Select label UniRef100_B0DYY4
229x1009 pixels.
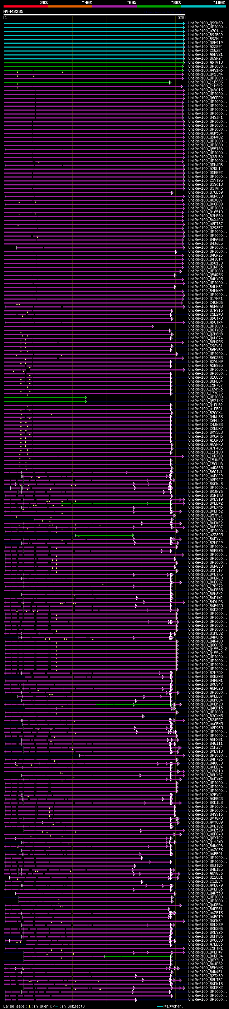coord(205,539)
